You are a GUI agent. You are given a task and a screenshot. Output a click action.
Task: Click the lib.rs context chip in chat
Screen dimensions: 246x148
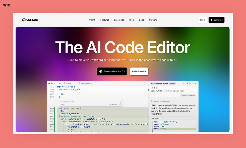point(154,88)
